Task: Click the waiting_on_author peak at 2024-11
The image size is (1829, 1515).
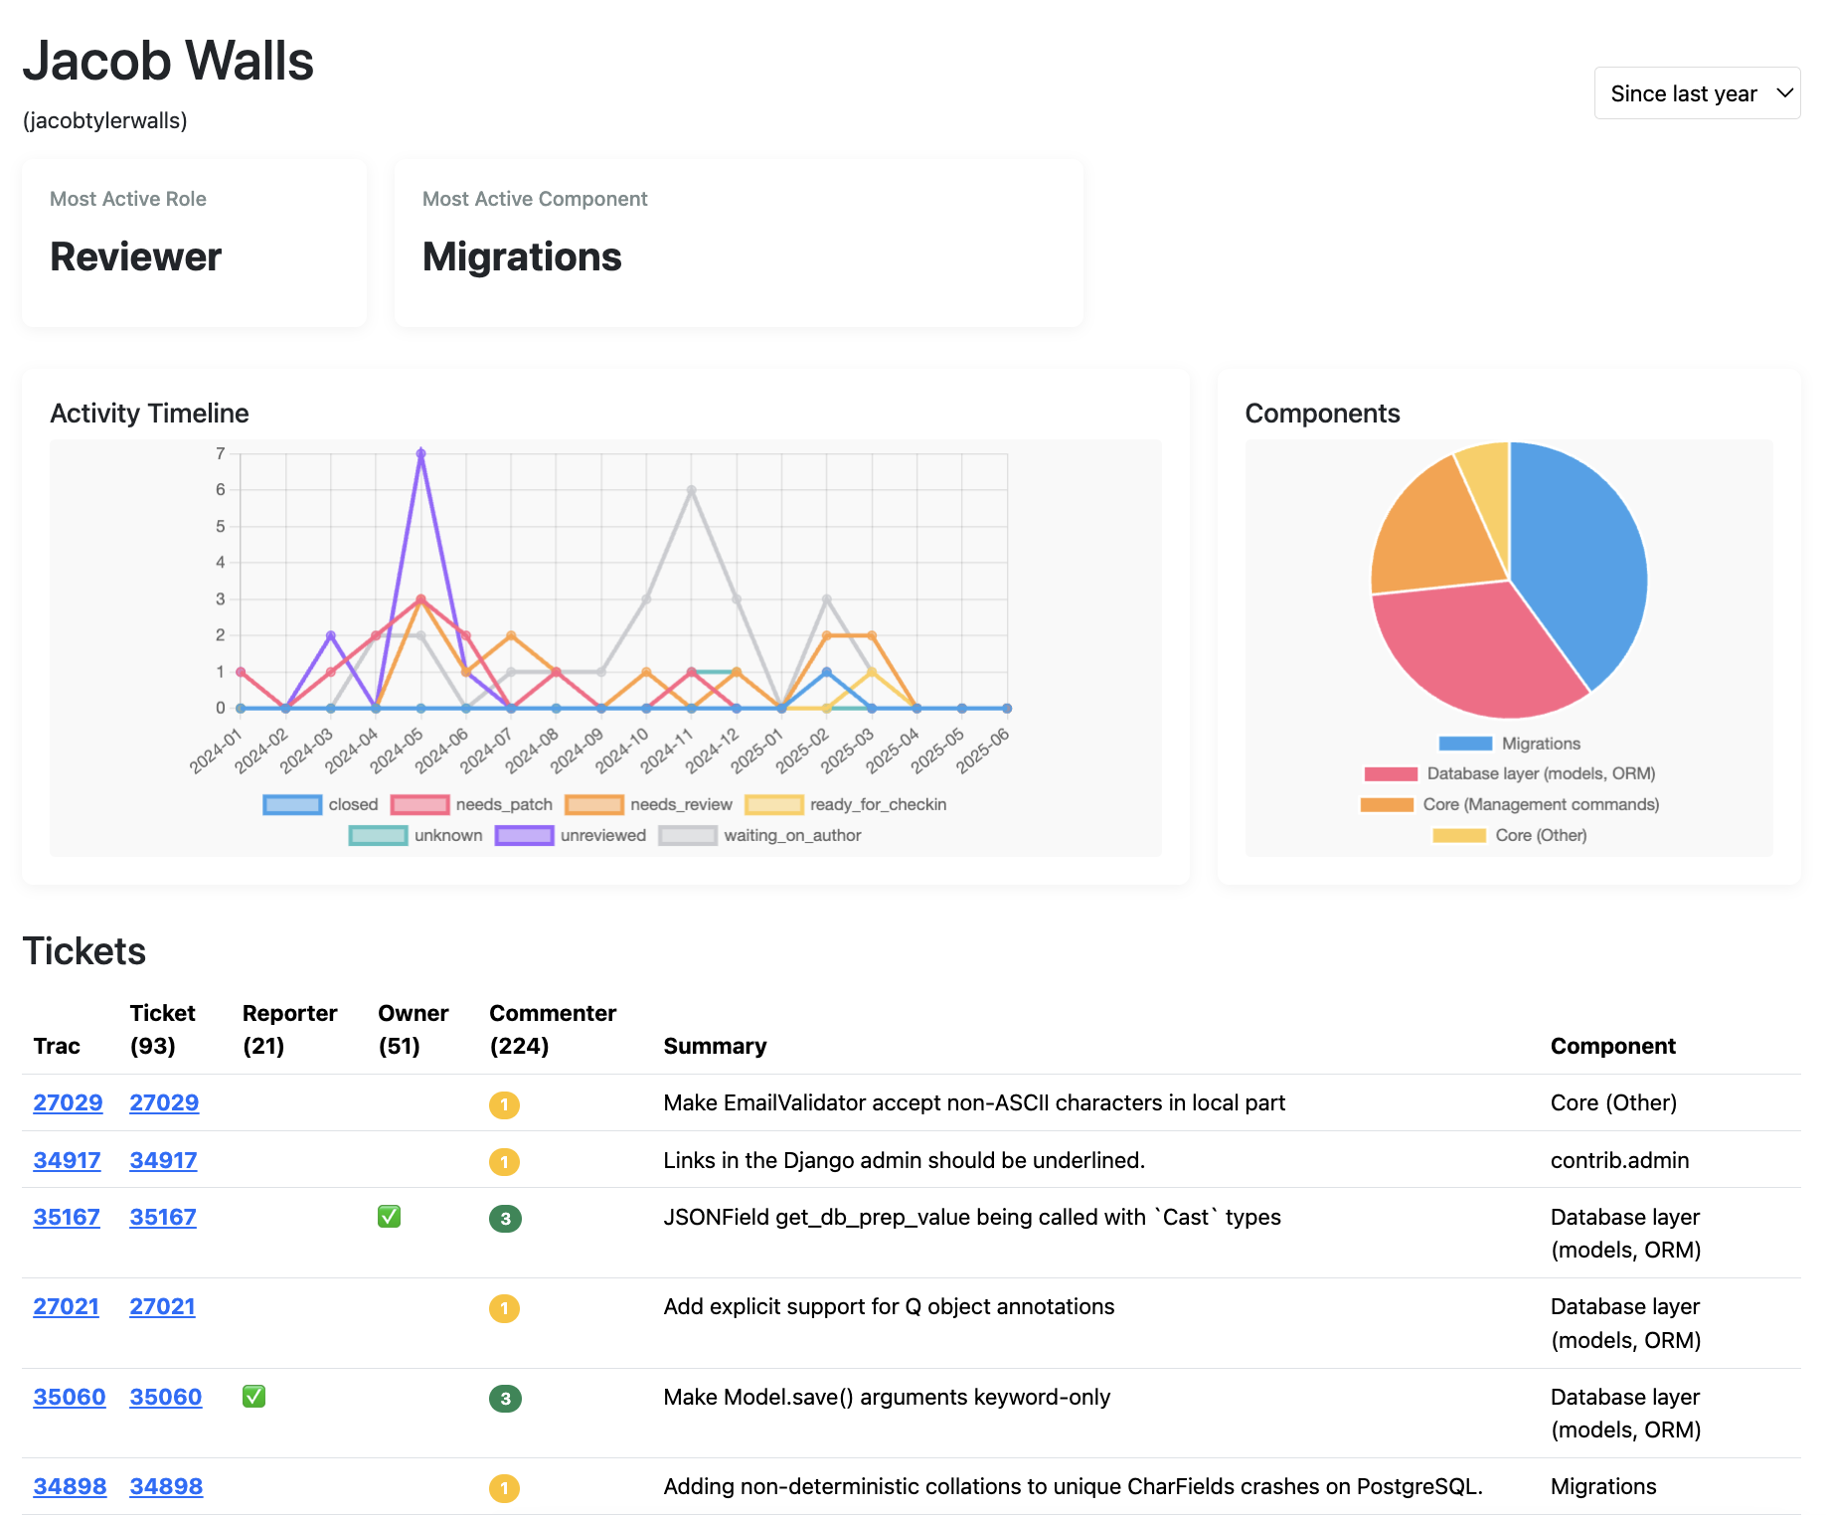Action: 691,490
